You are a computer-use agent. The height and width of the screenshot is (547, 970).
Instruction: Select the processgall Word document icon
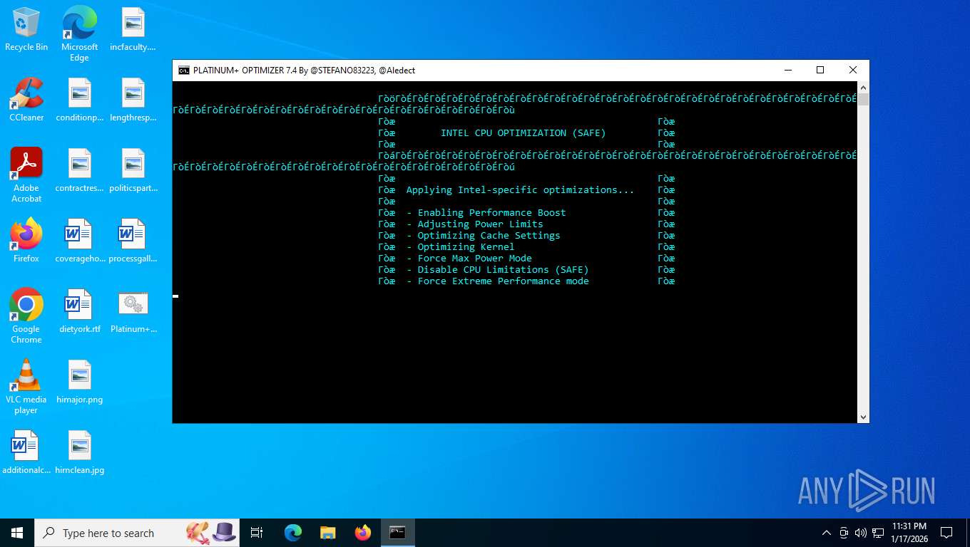coord(133,241)
